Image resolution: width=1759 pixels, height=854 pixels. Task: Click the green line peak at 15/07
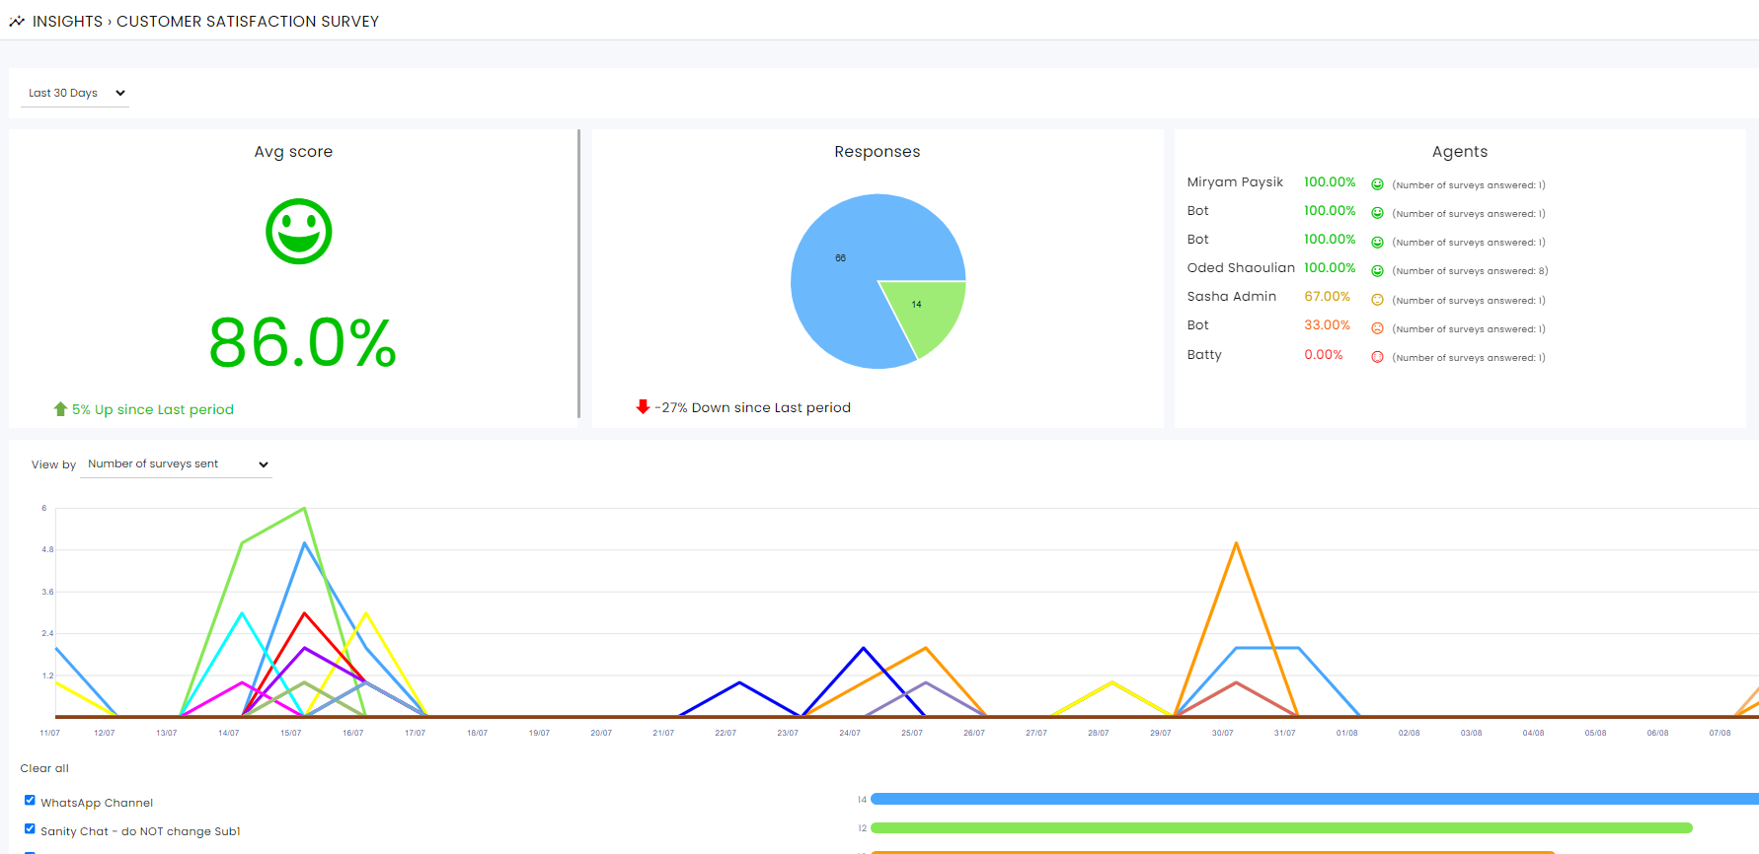[x=304, y=508]
